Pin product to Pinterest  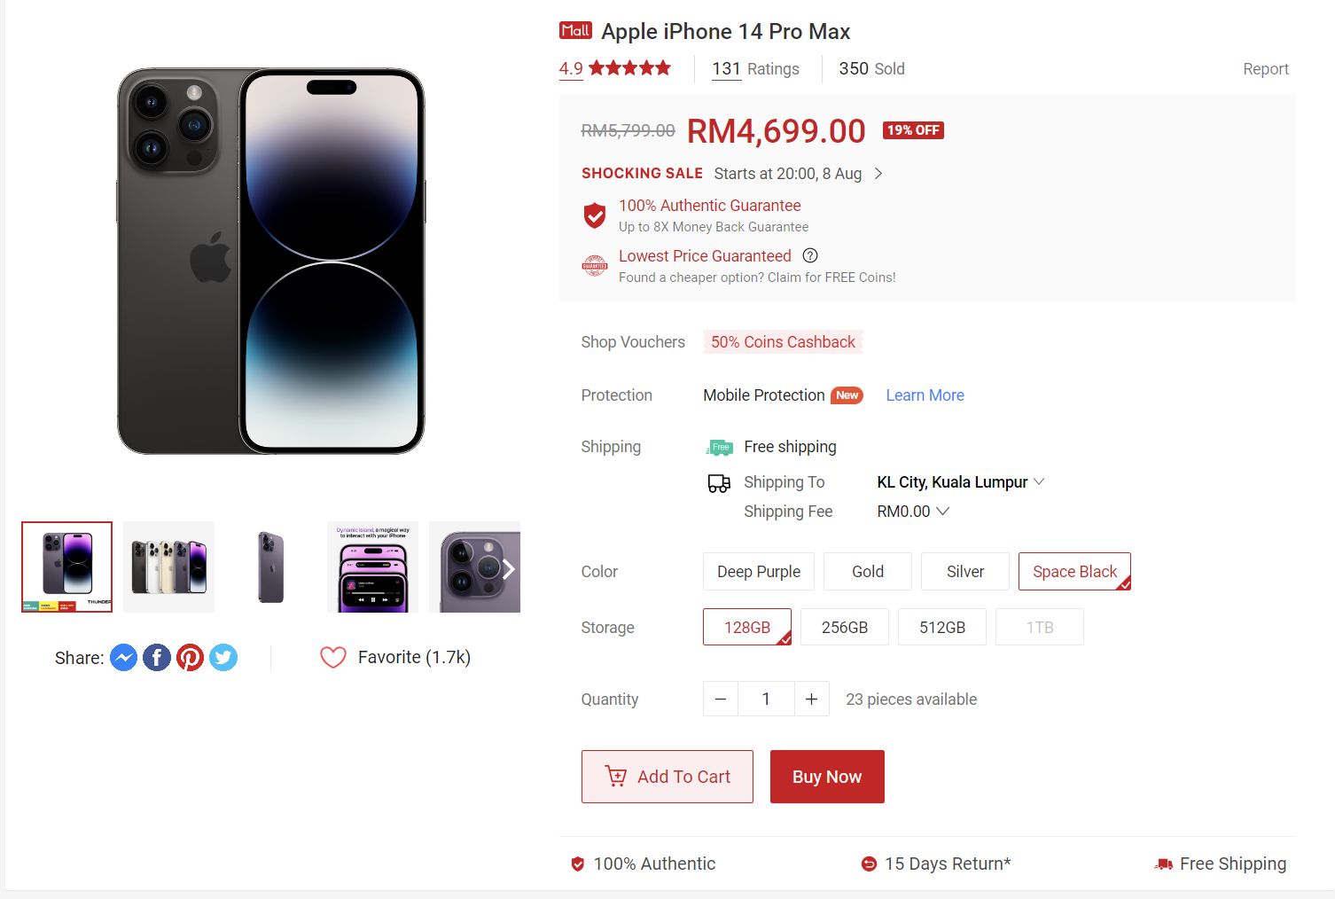pyautogui.click(x=190, y=657)
